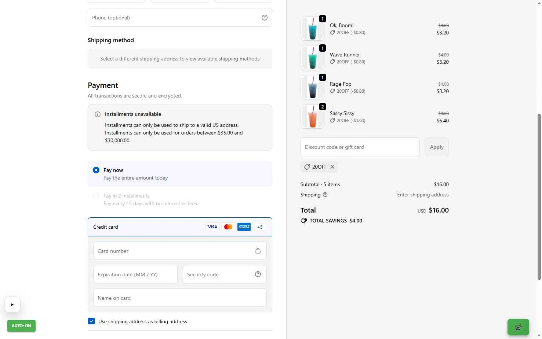The height and width of the screenshot is (339, 542).
Task: Open Wave Runner product thumbnail
Action: tap(313, 58)
